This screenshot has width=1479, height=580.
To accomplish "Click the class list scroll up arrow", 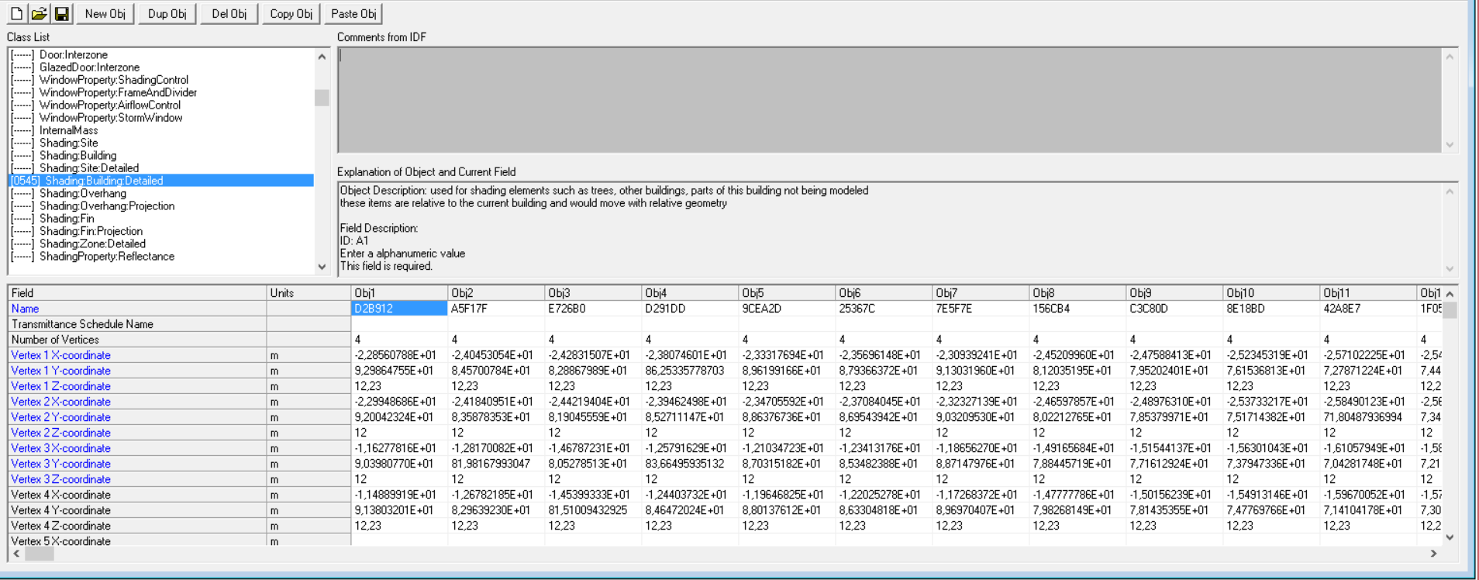I will click(322, 57).
